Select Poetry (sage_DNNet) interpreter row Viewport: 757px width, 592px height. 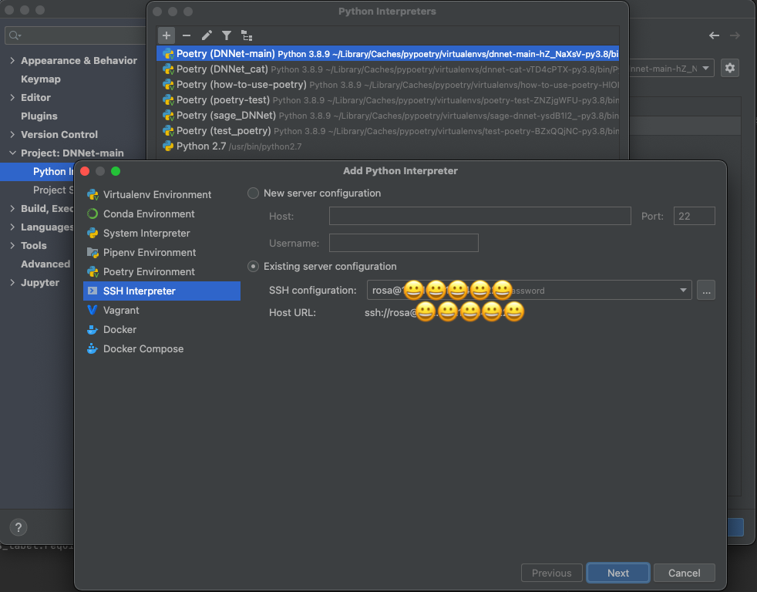388,116
